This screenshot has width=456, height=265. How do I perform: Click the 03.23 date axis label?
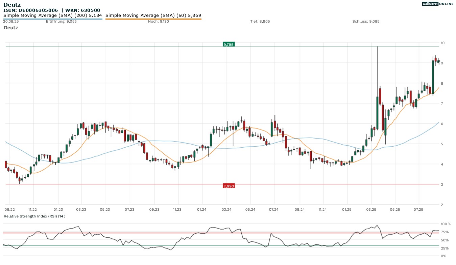pos(81,210)
